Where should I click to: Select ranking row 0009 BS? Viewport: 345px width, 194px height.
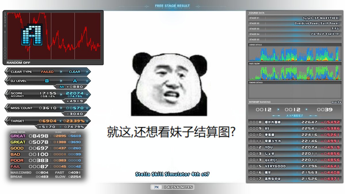click(295, 128)
